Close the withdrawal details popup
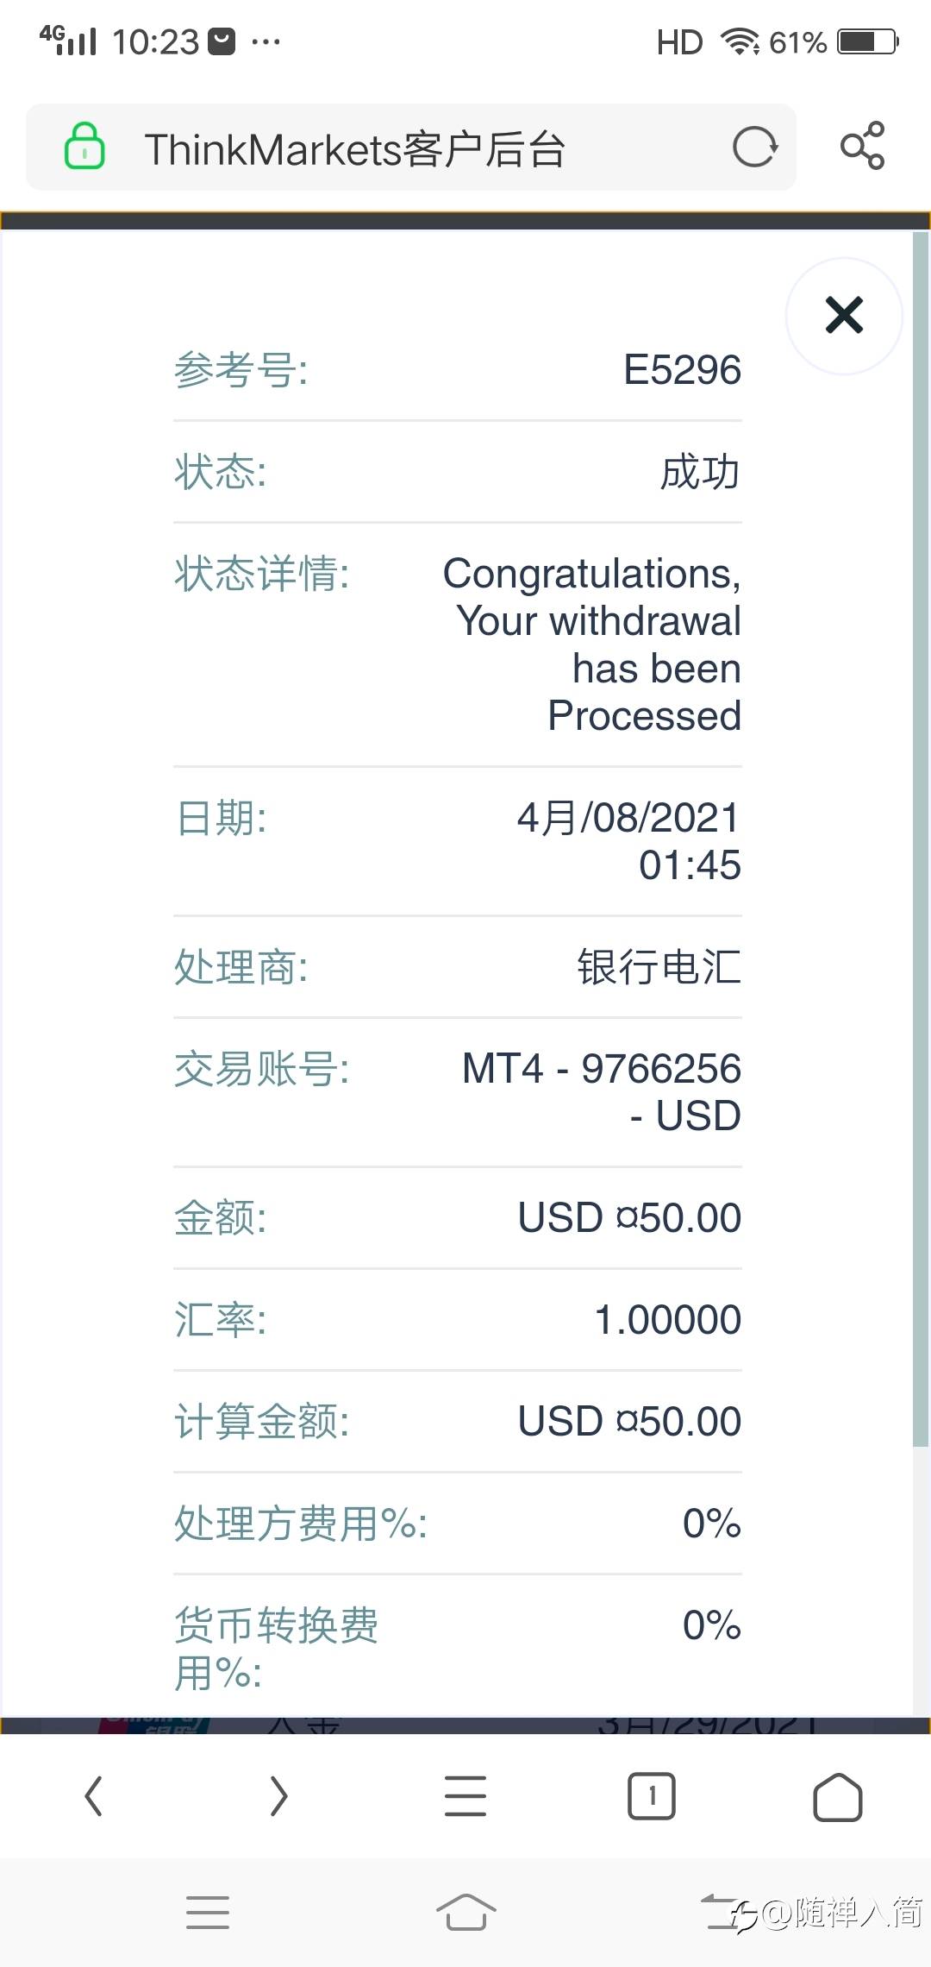Image resolution: width=931 pixels, height=1967 pixels. click(844, 316)
